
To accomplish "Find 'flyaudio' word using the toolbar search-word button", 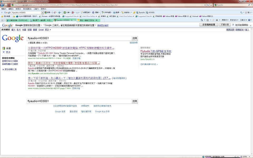I will pos(140,12).
